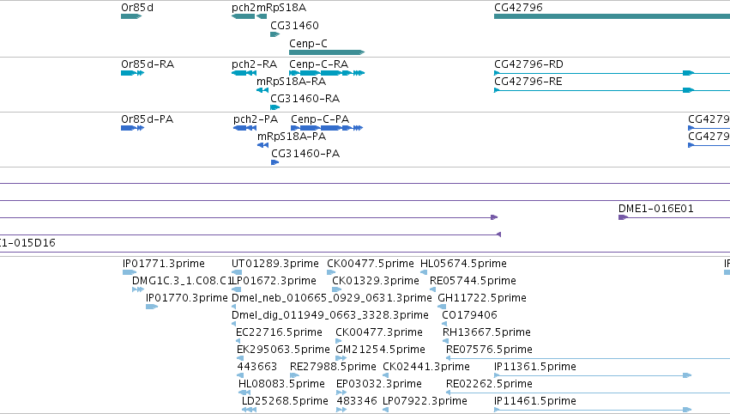Select EST LP01672.3prime

tap(274, 281)
